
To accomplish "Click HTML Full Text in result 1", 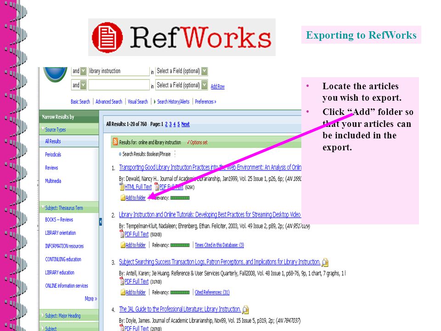I will [x=138, y=187].
